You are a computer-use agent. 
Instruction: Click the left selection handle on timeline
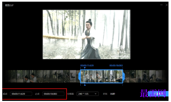click(x=79, y=76)
